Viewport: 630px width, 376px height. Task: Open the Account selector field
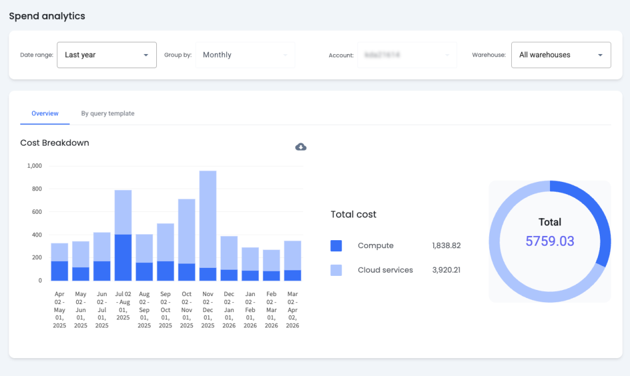point(407,55)
